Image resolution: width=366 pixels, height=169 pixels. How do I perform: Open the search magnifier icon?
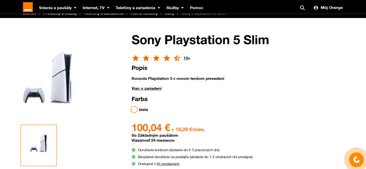[x=302, y=8]
